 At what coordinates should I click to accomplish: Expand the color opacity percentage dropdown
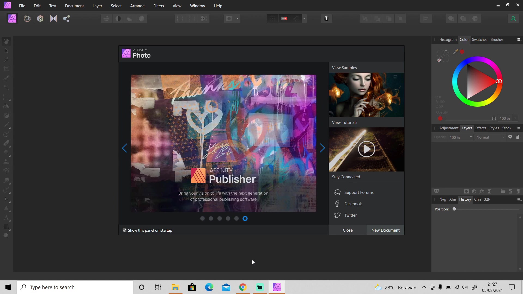515,118
